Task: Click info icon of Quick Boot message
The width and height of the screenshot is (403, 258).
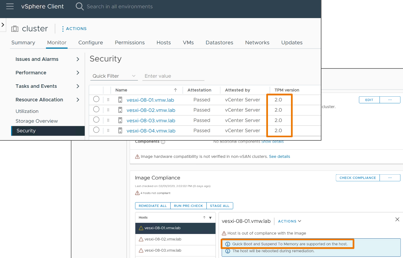Action: coord(228,244)
